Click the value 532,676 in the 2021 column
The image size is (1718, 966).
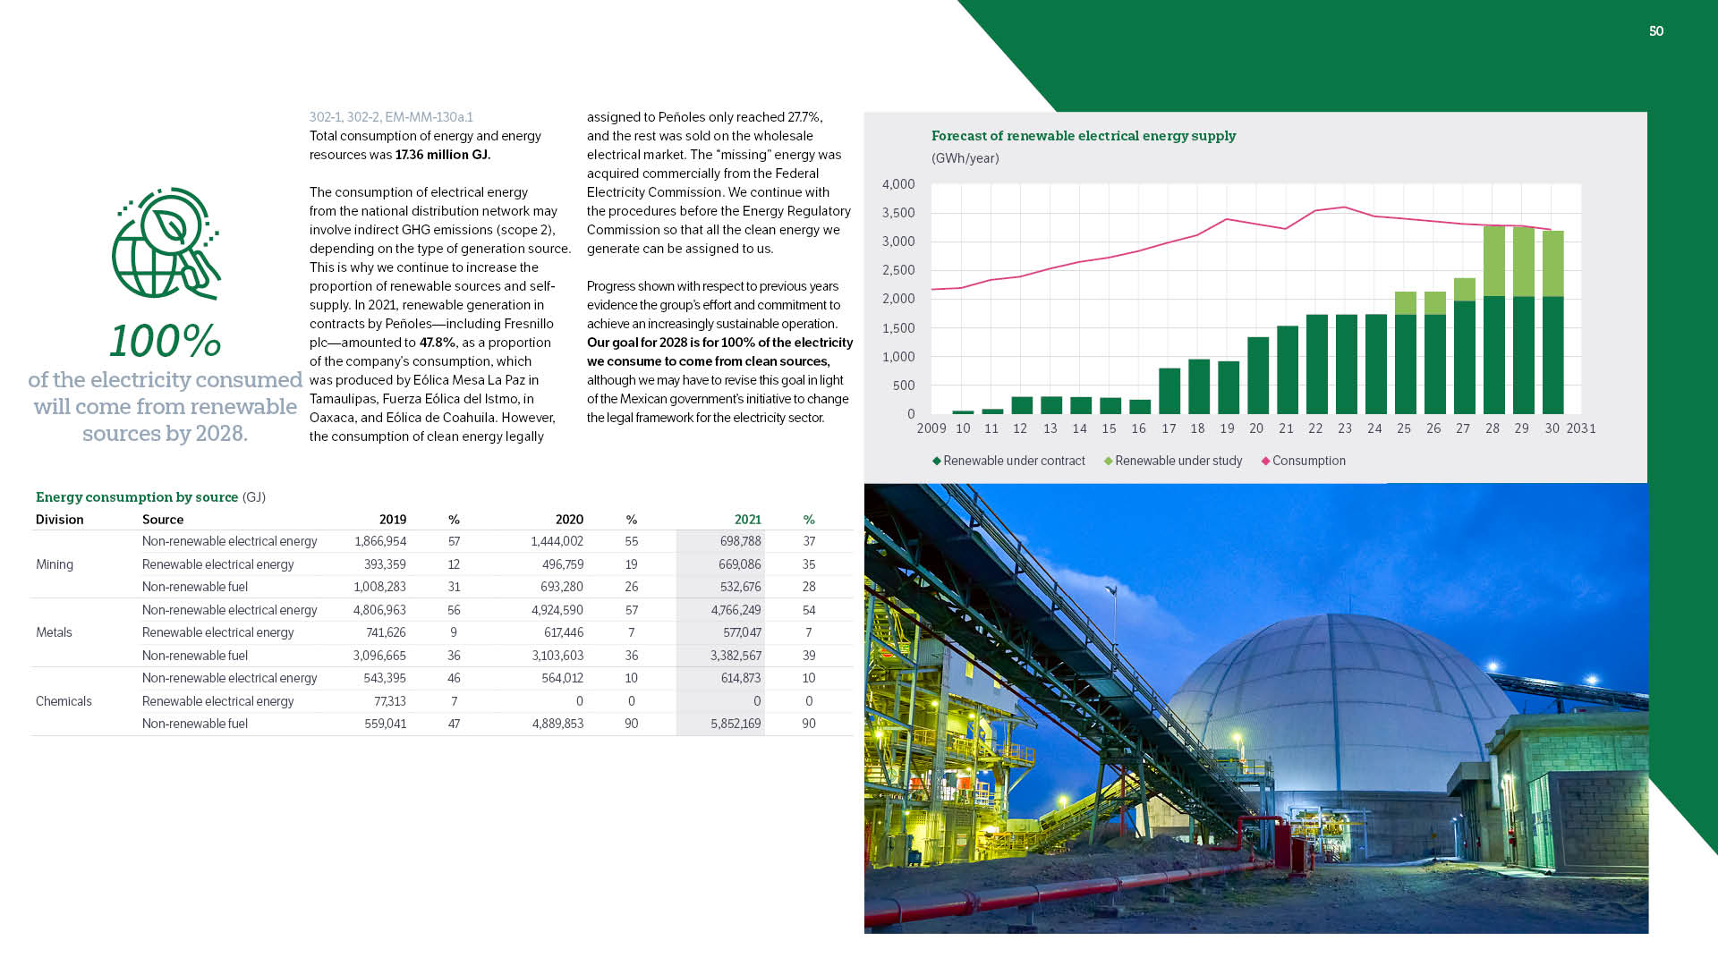[x=740, y=587]
